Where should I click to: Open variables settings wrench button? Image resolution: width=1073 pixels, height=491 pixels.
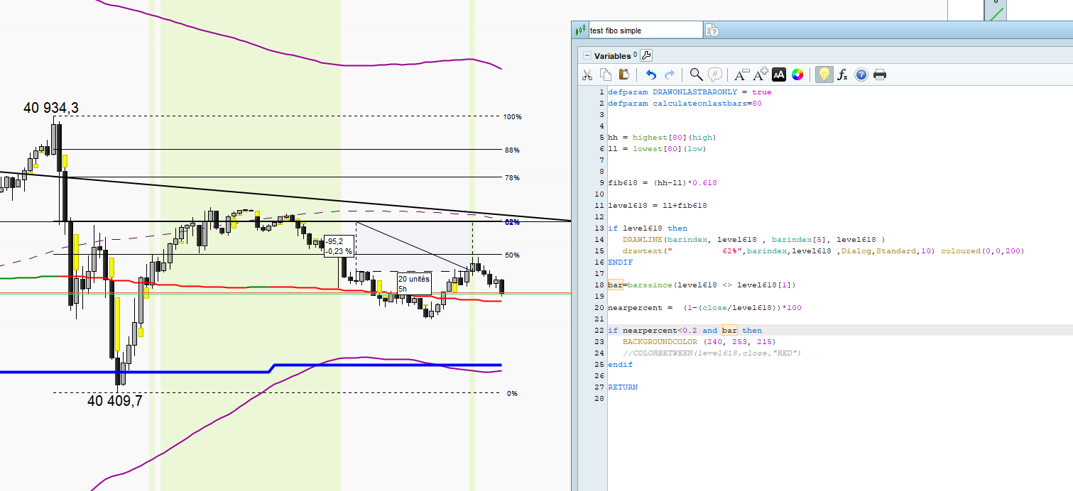click(x=646, y=55)
